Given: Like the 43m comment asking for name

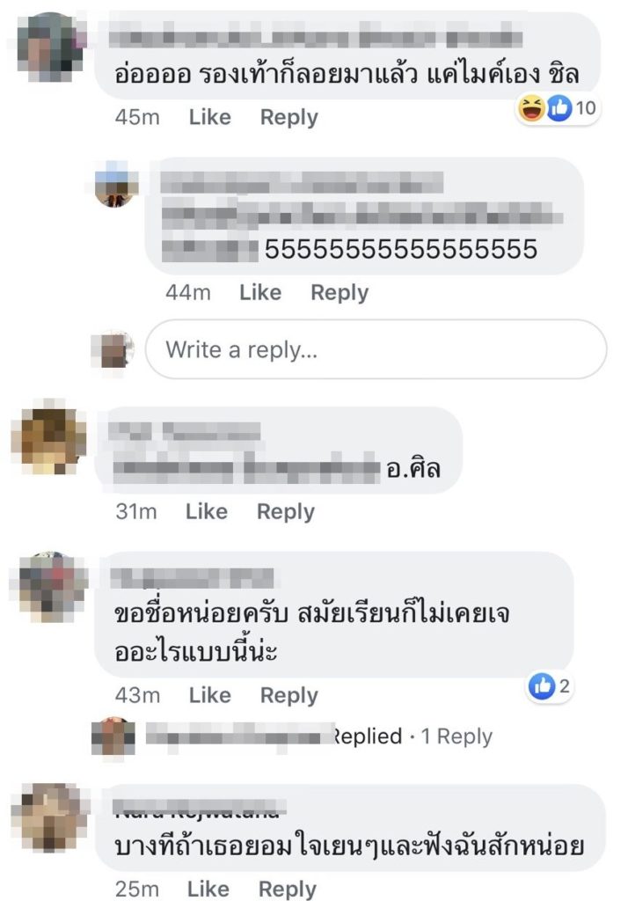Looking at the screenshot, I should coord(209,695).
